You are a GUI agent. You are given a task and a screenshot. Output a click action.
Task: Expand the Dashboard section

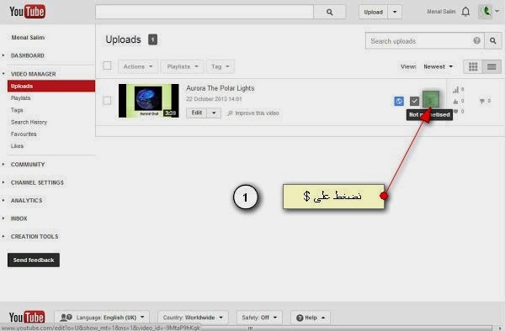point(28,55)
